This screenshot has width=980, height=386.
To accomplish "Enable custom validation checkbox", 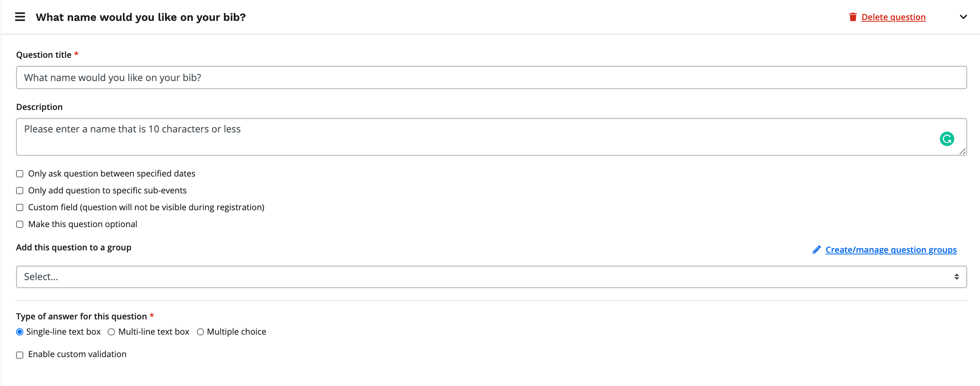I will click(x=20, y=355).
